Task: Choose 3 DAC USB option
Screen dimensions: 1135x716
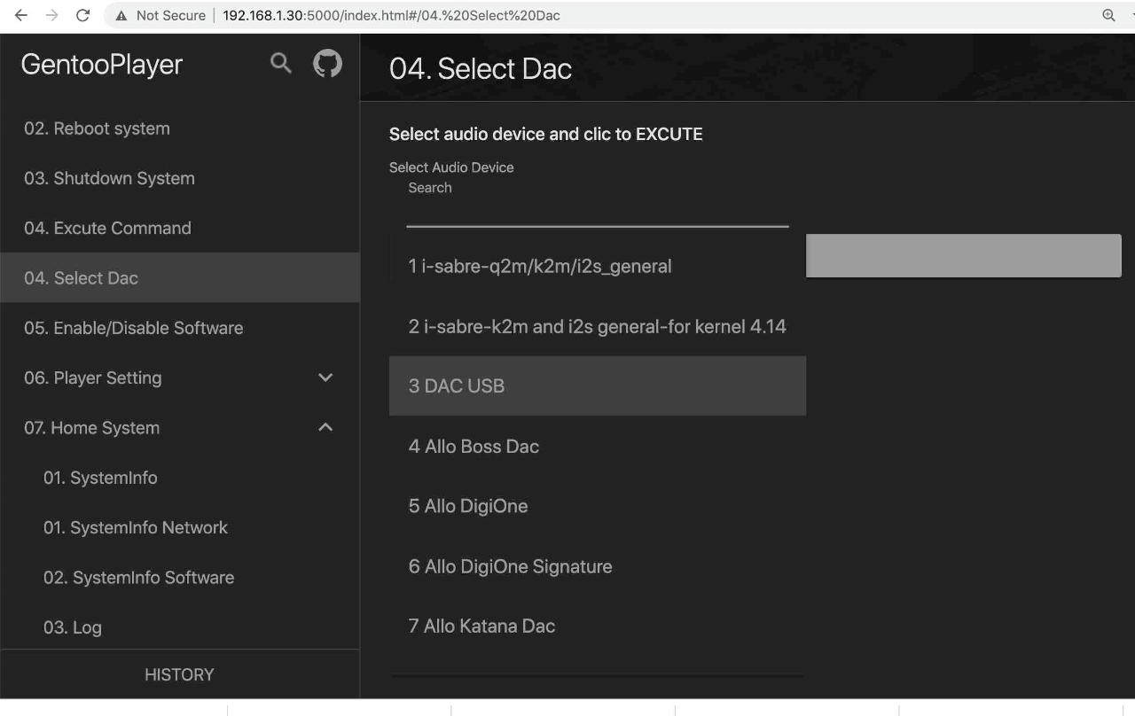Action: click(x=598, y=386)
